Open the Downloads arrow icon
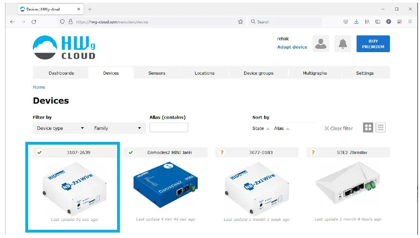Image resolution: width=420 pixels, height=238 pixels. click(356, 22)
